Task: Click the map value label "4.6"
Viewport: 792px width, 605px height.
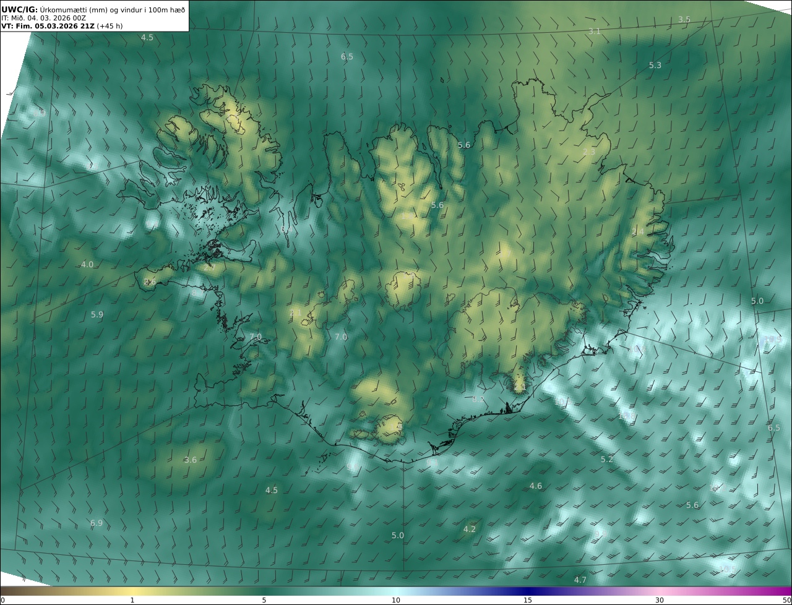Action: (x=535, y=486)
